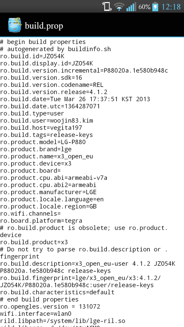Tap the Root Explorer app icon

tap(15, 25)
